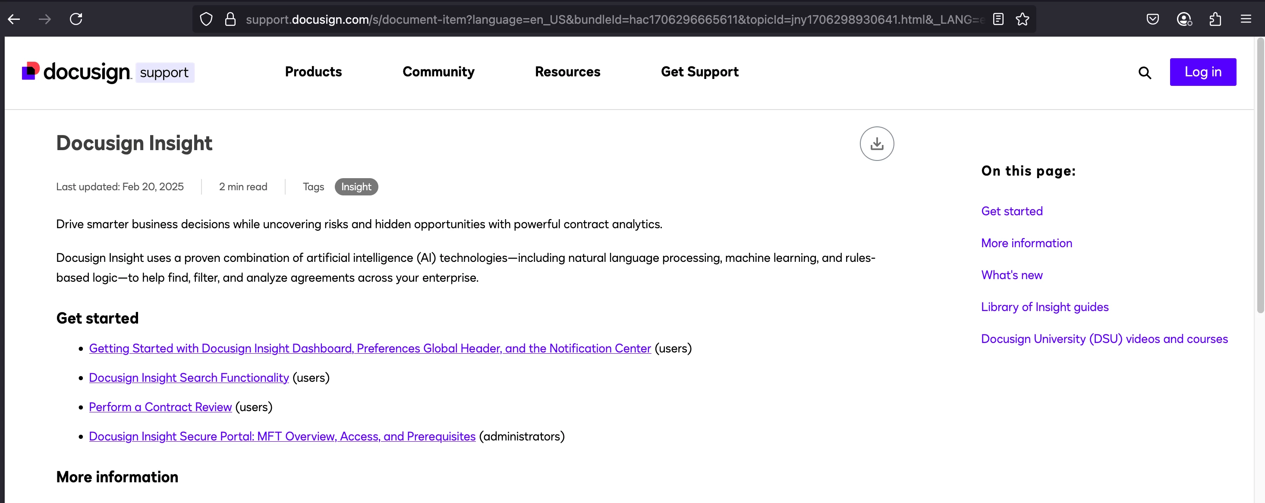1265x503 pixels.
Task: Expand the Get Support menu
Action: pyautogui.click(x=699, y=72)
